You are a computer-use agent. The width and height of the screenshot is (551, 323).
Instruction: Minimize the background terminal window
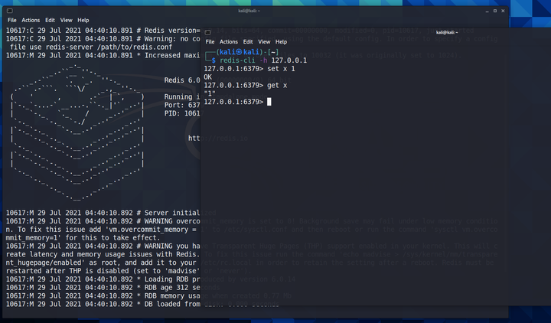click(x=487, y=11)
